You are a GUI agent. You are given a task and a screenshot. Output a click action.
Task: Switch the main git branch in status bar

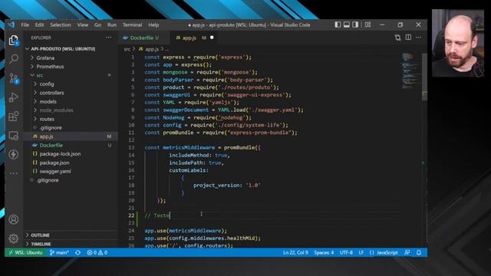(x=59, y=252)
